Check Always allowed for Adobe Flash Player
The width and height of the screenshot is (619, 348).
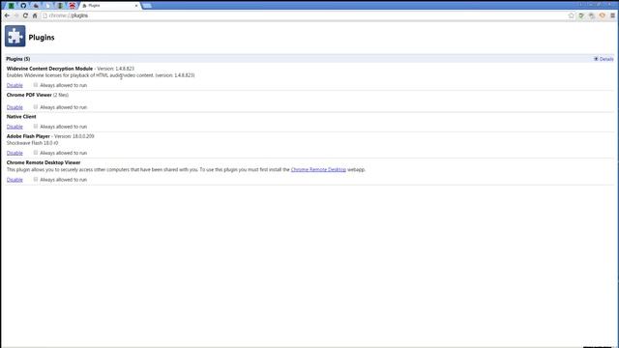coord(36,153)
